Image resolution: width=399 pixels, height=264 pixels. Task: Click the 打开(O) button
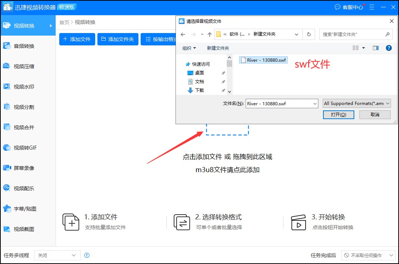pos(338,114)
